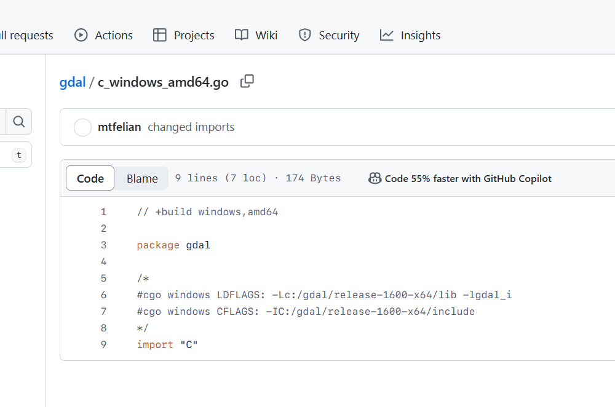Click the search magnifier icon in the sidebar
Screen dimensions: 615x407
pyautogui.click(x=19, y=122)
